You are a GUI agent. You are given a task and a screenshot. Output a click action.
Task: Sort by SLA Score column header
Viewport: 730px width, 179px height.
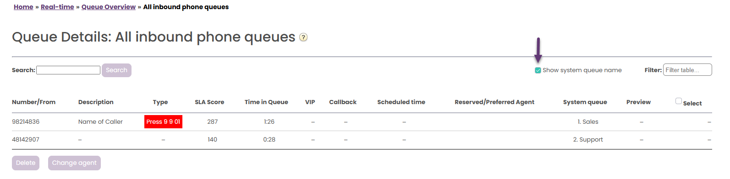tap(209, 102)
